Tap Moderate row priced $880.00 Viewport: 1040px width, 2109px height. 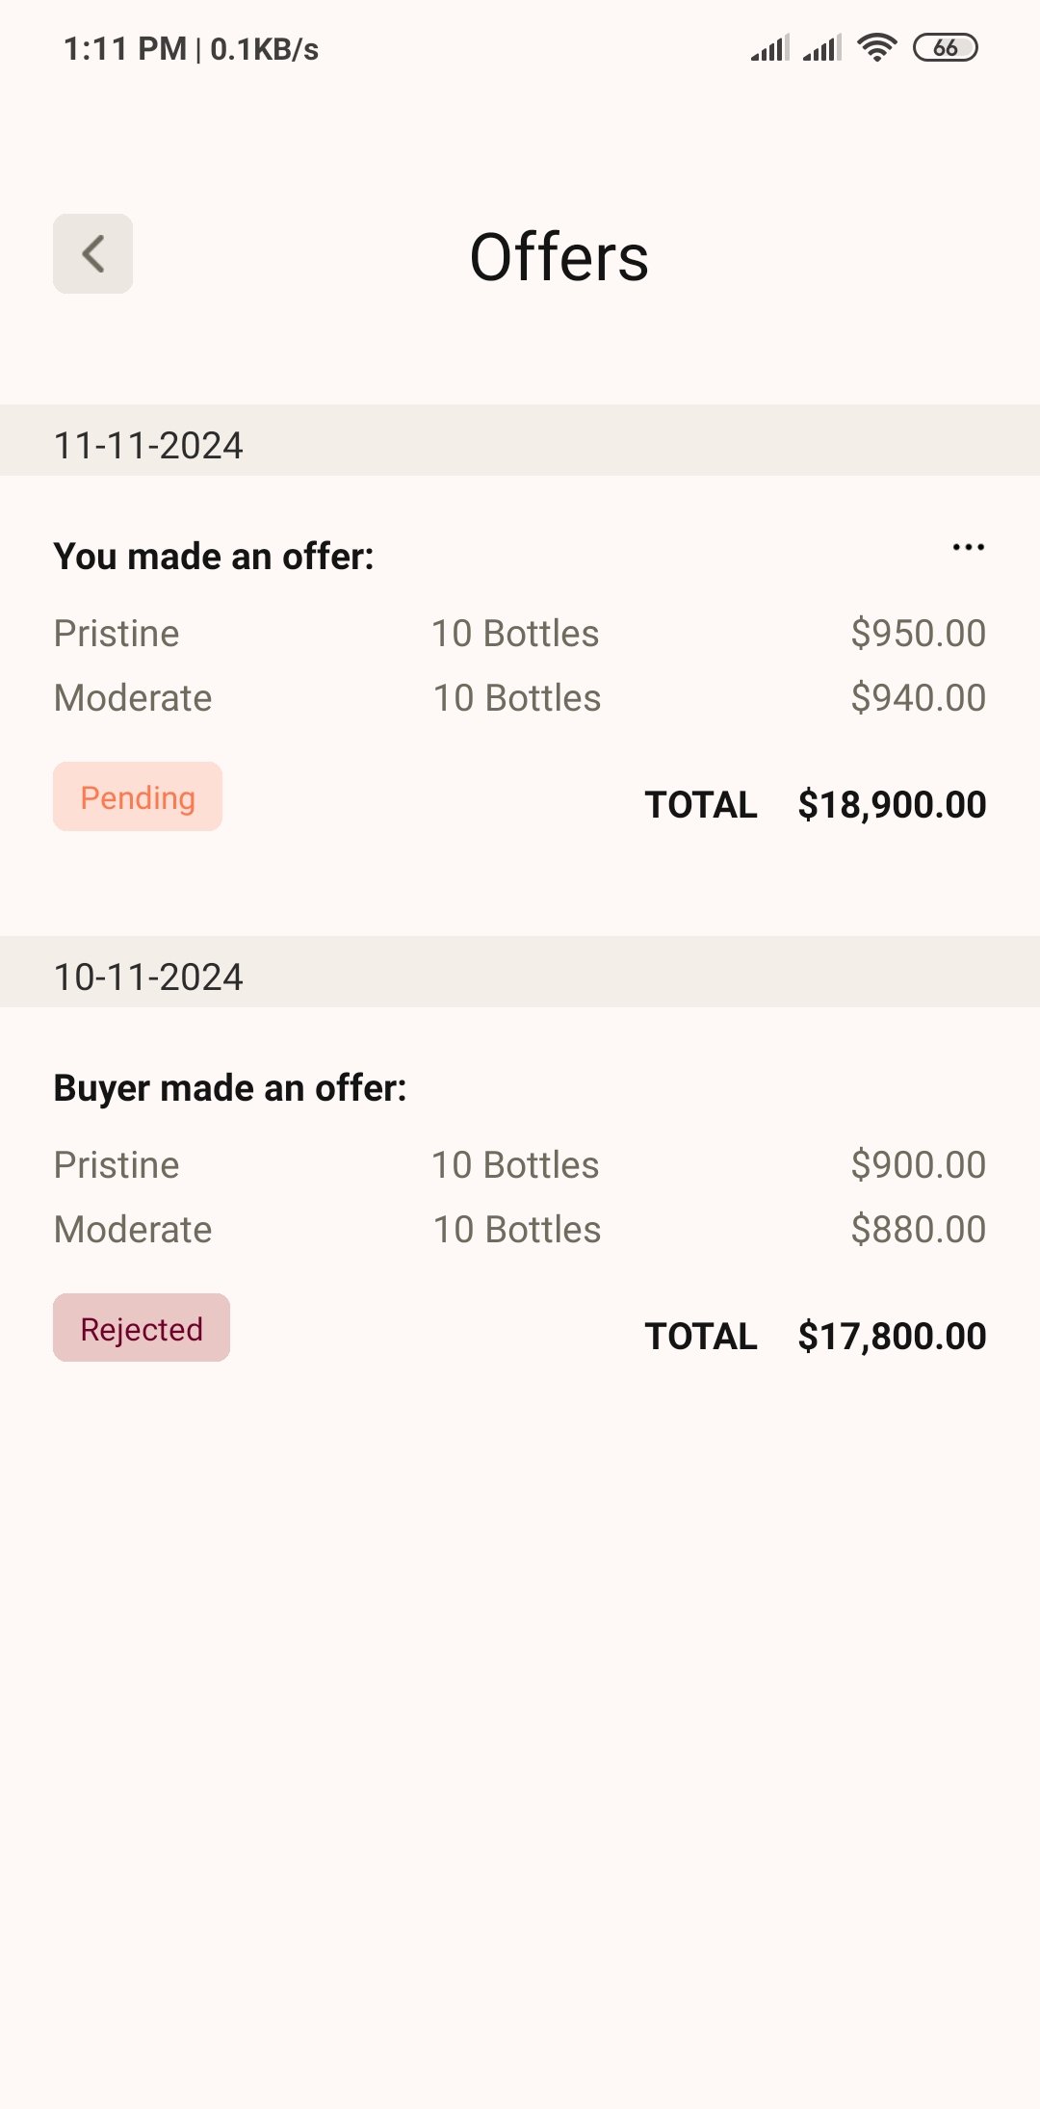tap(518, 1230)
